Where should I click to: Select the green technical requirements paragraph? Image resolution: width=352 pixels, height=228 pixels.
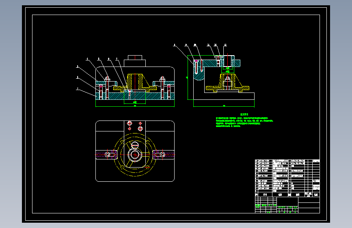click(x=244, y=122)
